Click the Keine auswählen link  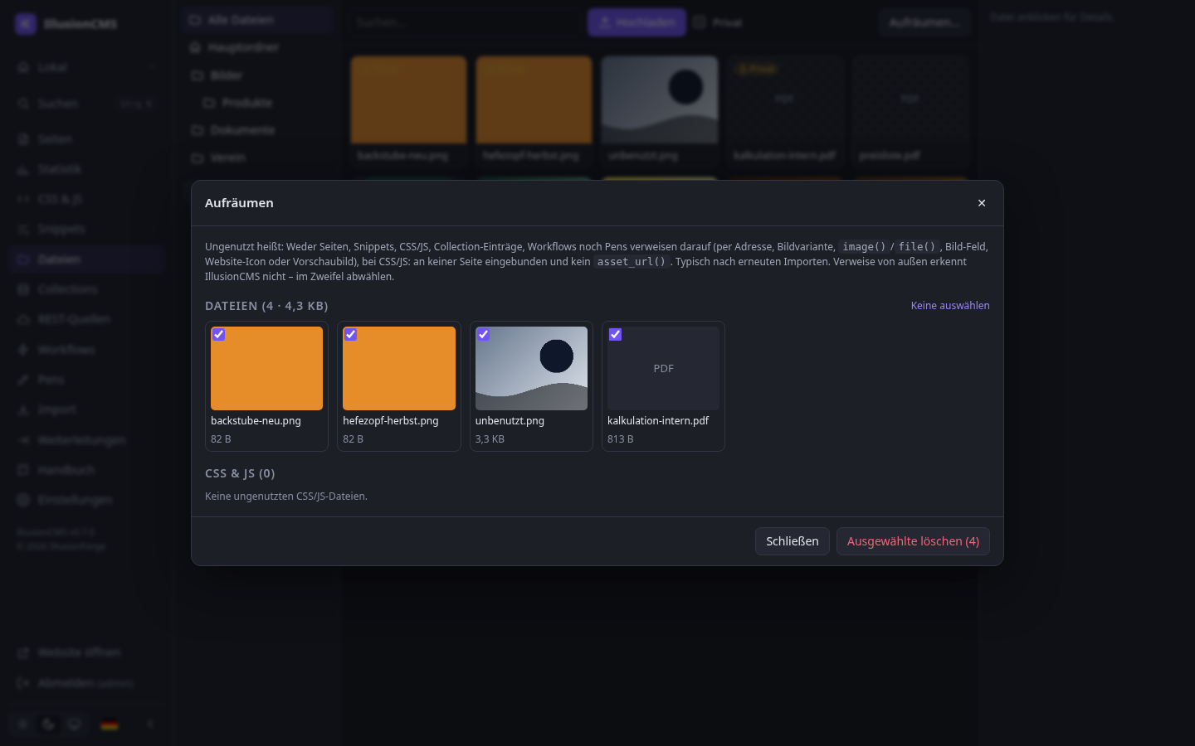[950, 306]
